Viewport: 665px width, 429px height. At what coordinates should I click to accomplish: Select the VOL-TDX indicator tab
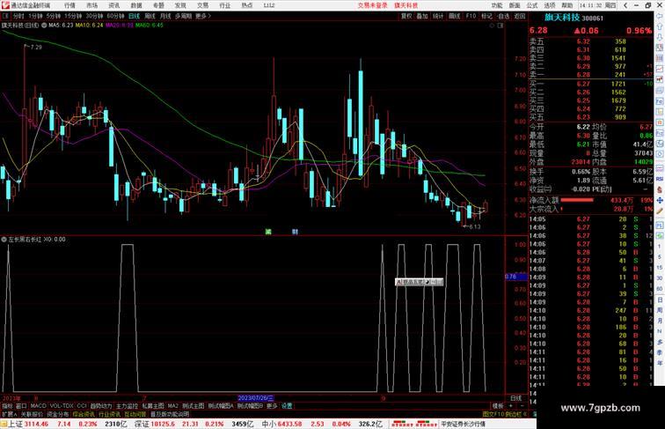[x=62, y=406]
